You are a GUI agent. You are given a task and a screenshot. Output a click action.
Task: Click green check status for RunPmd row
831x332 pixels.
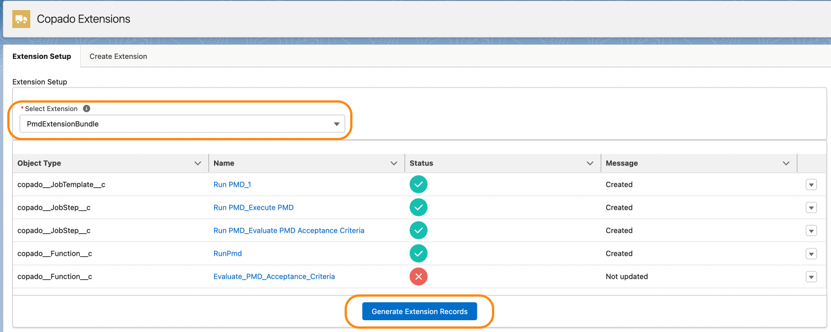pyautogui.click(x=418, y=253)
